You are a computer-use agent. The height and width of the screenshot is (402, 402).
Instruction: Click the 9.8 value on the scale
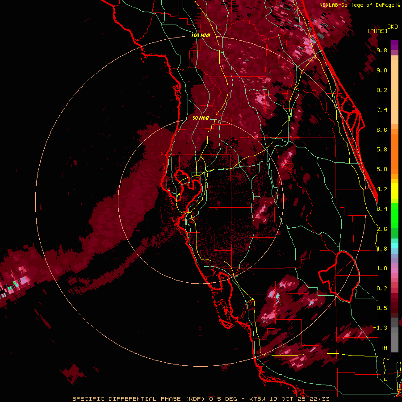(x=382, y=50)
